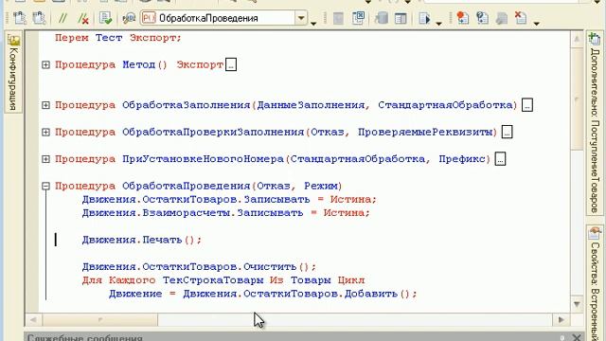Click parameter Префикс in ПриУстановкеНовогоНомера
The width and height of the screenshot is (606, 341).
point(461,159)
